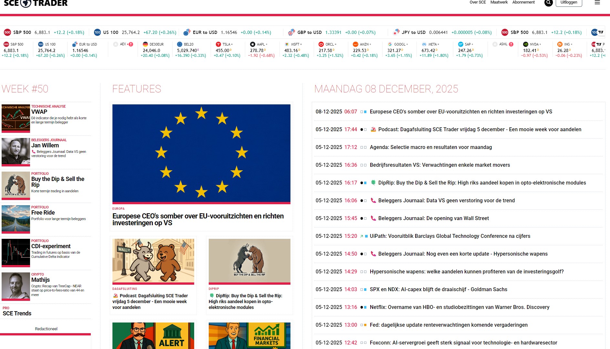The height and width of the screenshot is (349, 610).
Task: Open the Netflix Warner Bros. Discovery headline
Action: pyautogui.click(x=459, y=307)
